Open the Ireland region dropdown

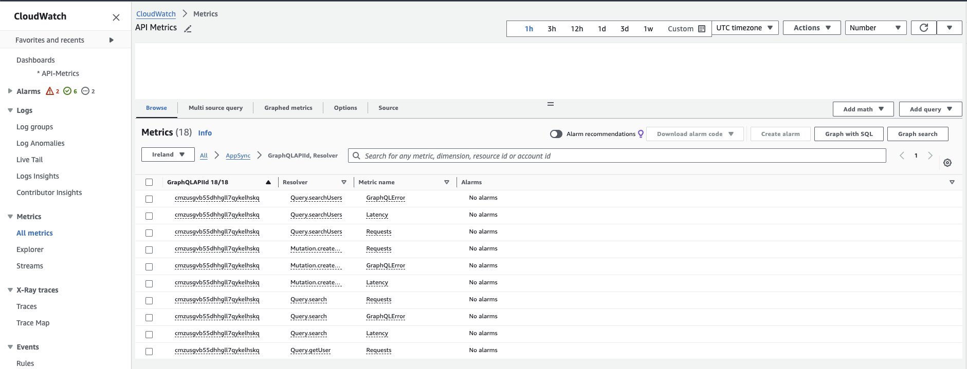pyautogui.click(x=168, y=154)
